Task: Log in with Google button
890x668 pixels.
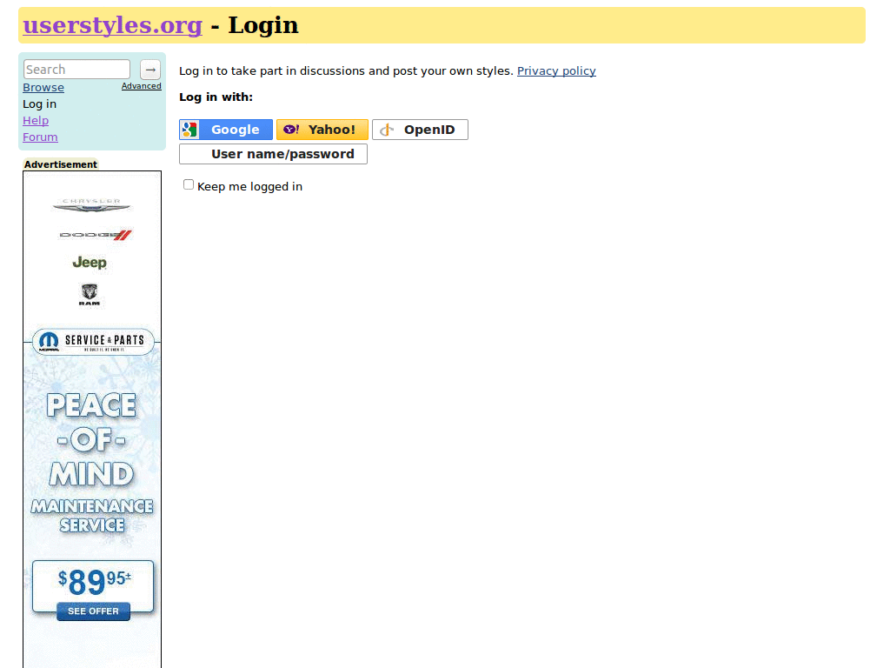Action: click(x=226, y=130)
